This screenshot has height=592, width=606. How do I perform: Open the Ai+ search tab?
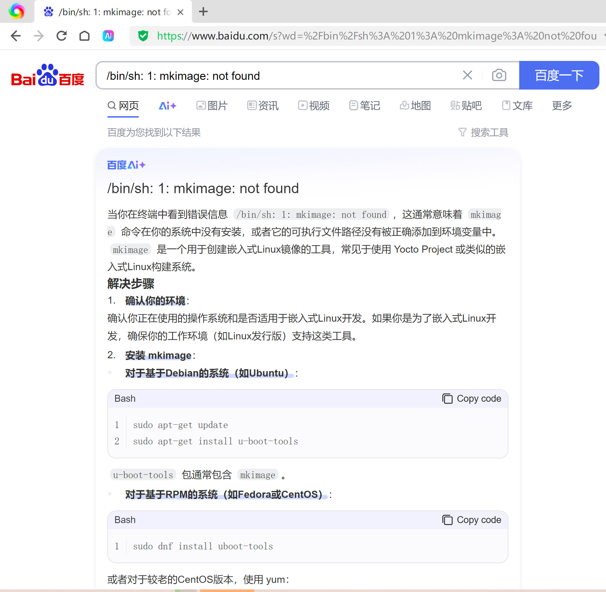168,106
